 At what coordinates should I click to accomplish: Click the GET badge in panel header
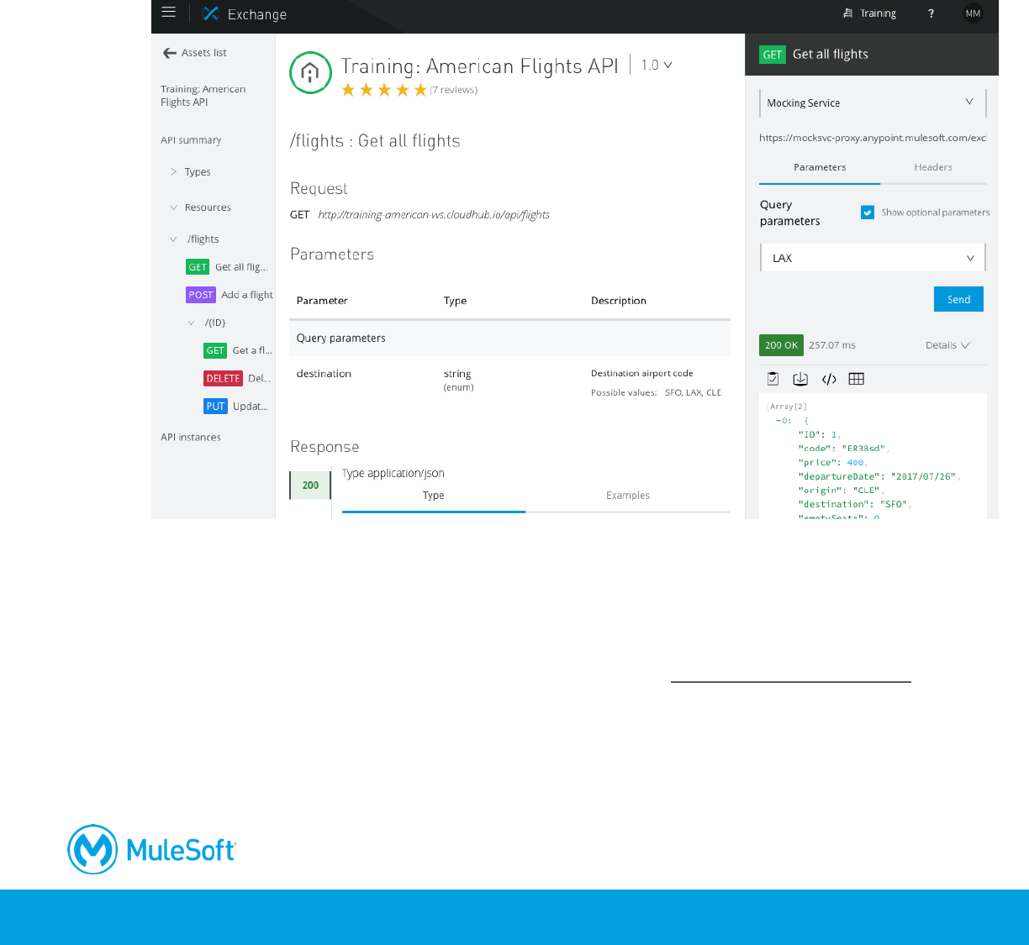coord(773,55)
